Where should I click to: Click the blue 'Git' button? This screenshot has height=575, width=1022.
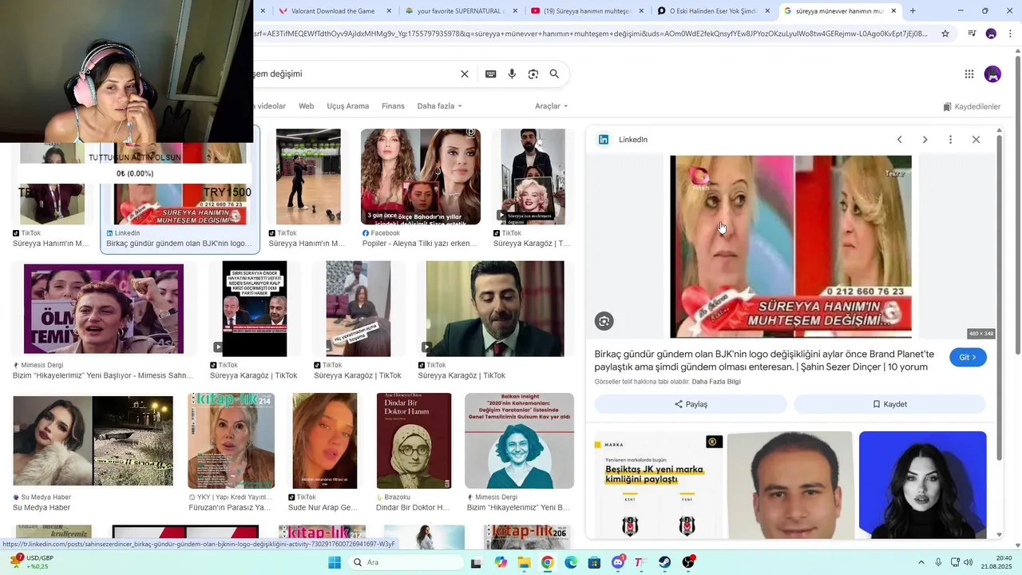[x=968, y=357]
